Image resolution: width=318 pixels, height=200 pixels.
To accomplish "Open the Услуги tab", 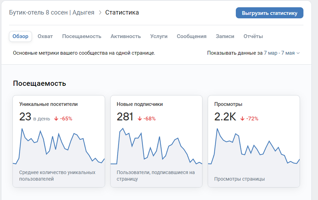I will coord(159,36).
